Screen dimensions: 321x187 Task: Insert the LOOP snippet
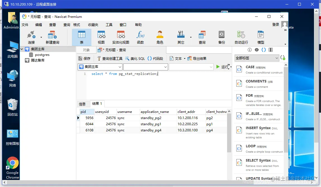[259, 148]
